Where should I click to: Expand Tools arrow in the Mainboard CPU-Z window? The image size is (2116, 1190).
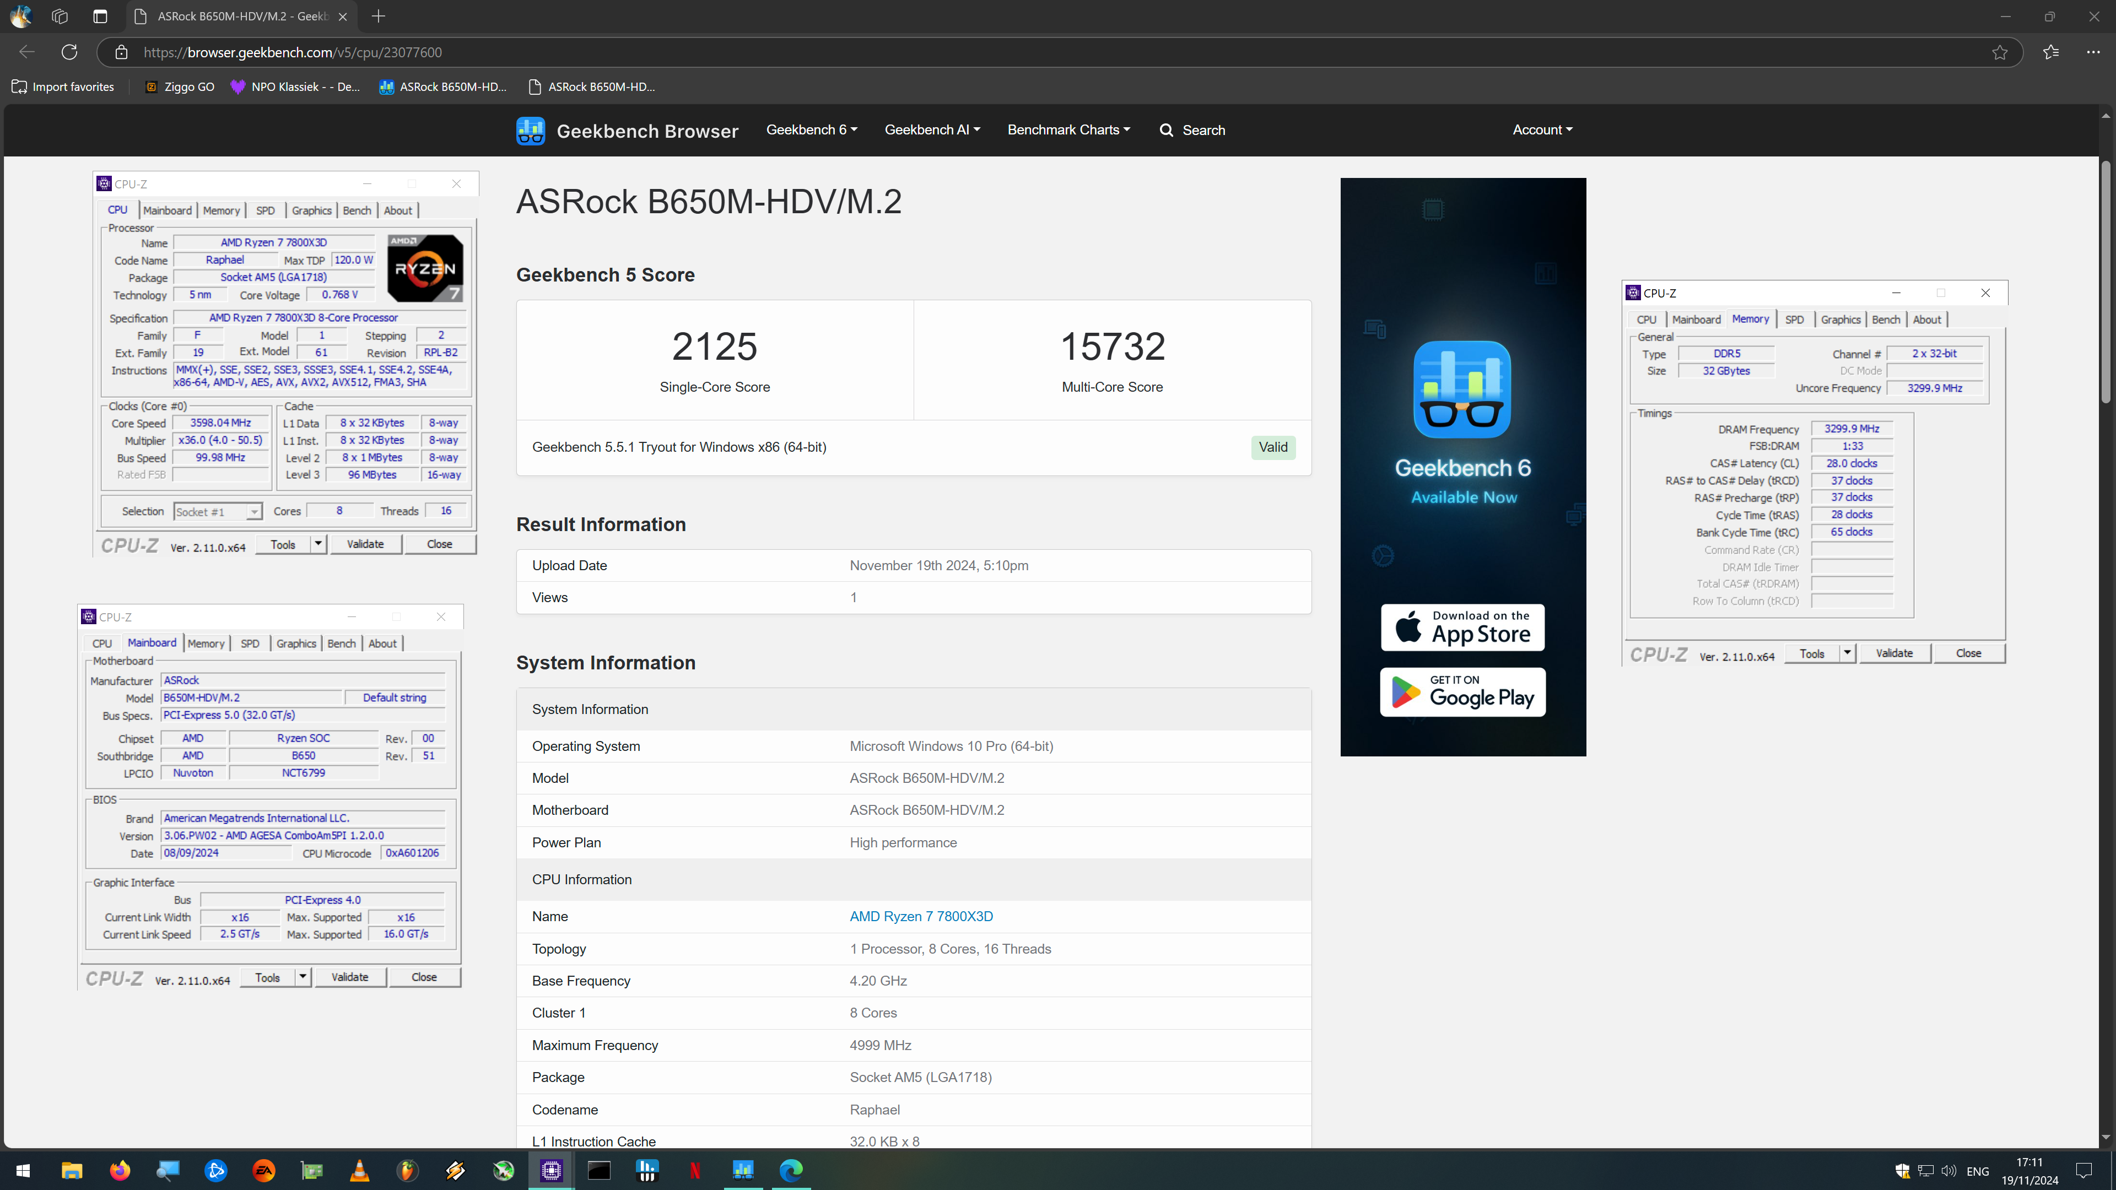click(303, 977)
